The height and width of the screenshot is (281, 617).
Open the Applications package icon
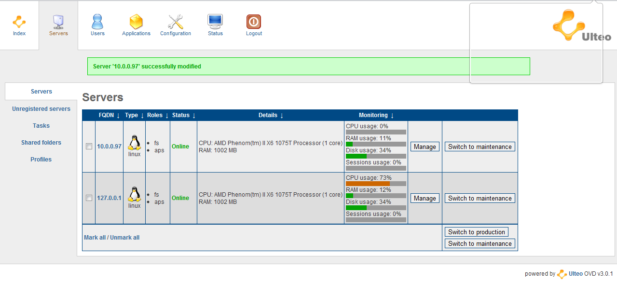pos(136,22)
